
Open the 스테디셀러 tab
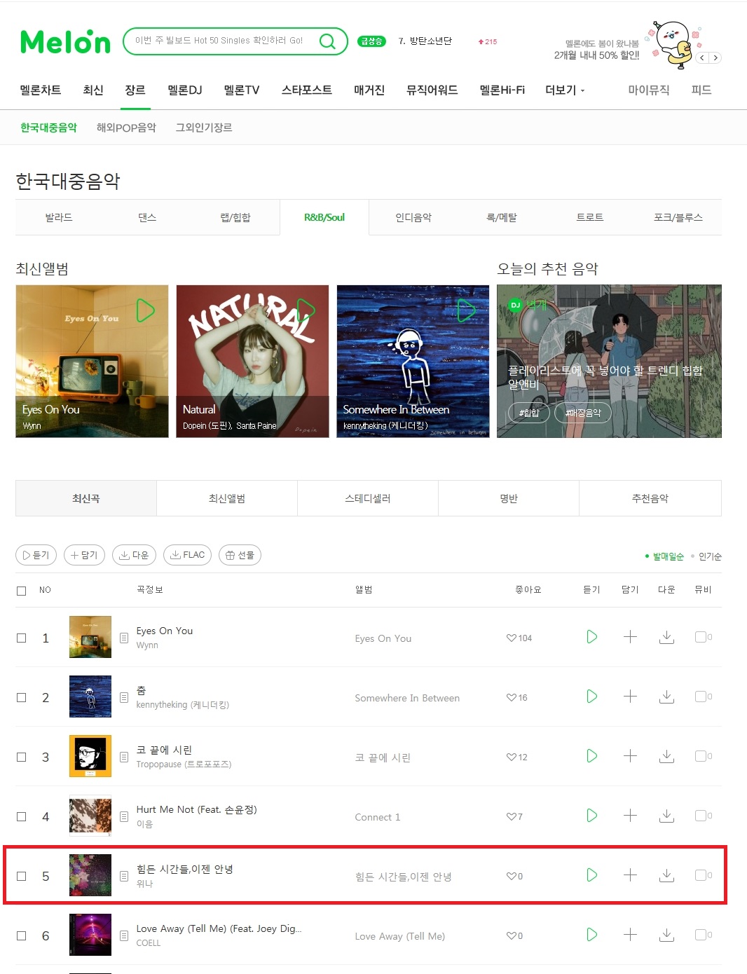[x=368, y=498]
